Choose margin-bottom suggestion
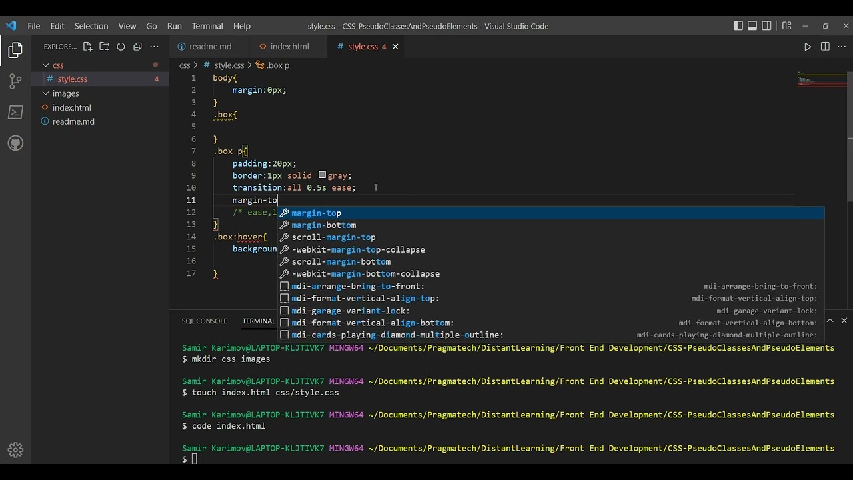The height and width of the screenshot is (480, 853). (x=550, y=225)
